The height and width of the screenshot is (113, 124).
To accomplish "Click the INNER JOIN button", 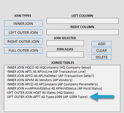I will 23,23.
